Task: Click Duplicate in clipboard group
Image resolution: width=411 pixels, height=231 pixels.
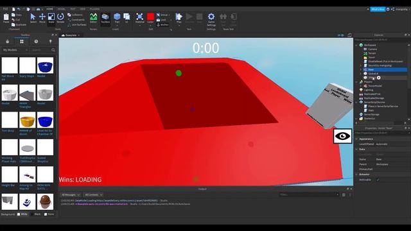Action: pos(19,24)
